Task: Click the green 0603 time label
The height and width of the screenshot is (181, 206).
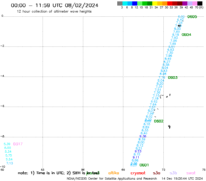Action: click(x=173, y=78)
